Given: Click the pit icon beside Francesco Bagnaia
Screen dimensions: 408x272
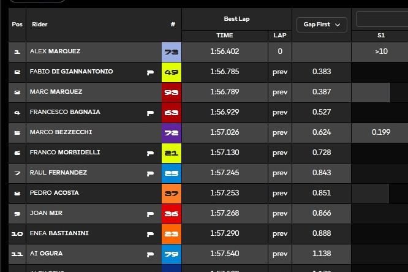Looking at the screenshot, I should pos(150,113).
